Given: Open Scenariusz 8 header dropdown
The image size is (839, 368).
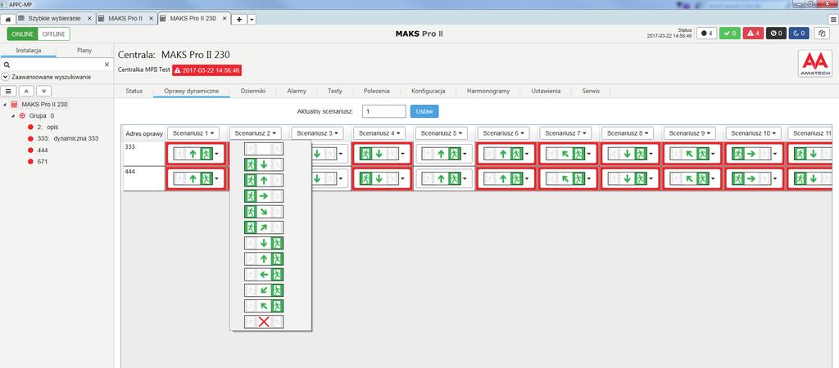Looking at the screenshot, I should [x=628, y=133].
